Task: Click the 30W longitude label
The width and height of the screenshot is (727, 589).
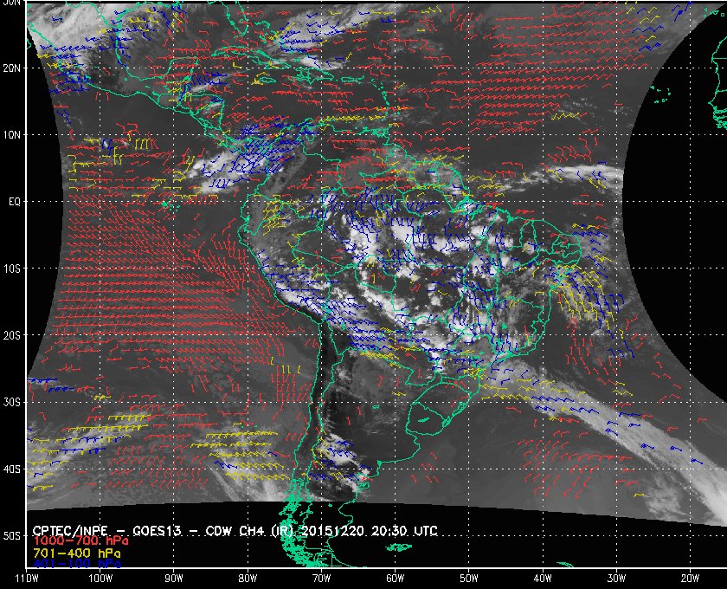Action: pos(616,579)
